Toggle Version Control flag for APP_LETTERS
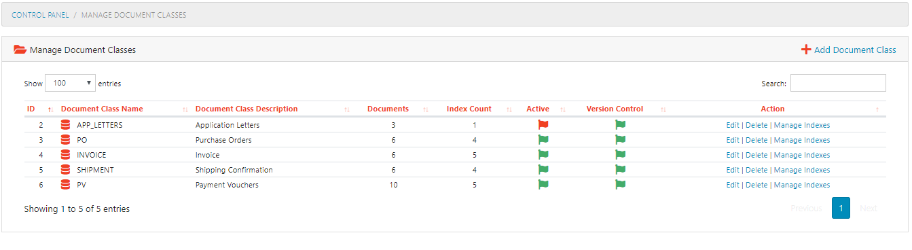This screenshot has width=912, height=250. (620, 125)
